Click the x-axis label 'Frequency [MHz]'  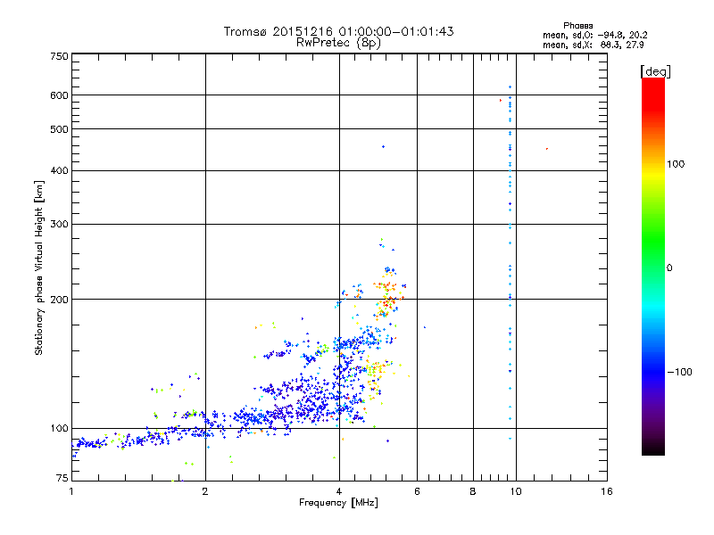point(338,503)
